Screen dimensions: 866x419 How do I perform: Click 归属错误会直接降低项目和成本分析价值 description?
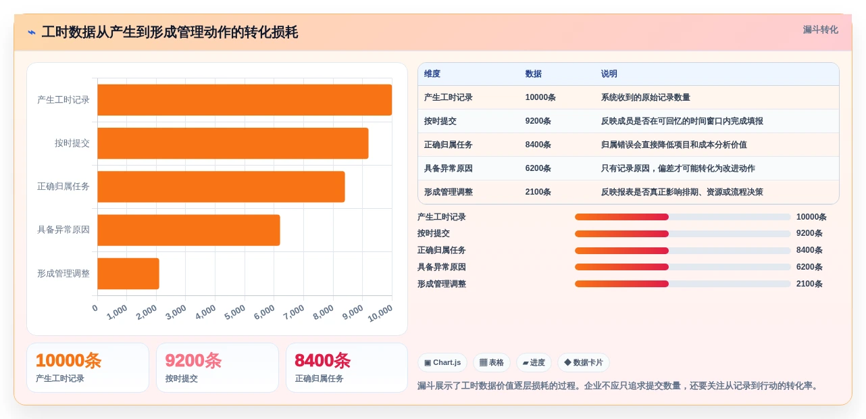[x=674, y=145]
